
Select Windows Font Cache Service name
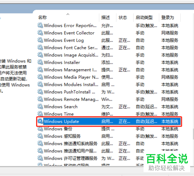(71, 48)
